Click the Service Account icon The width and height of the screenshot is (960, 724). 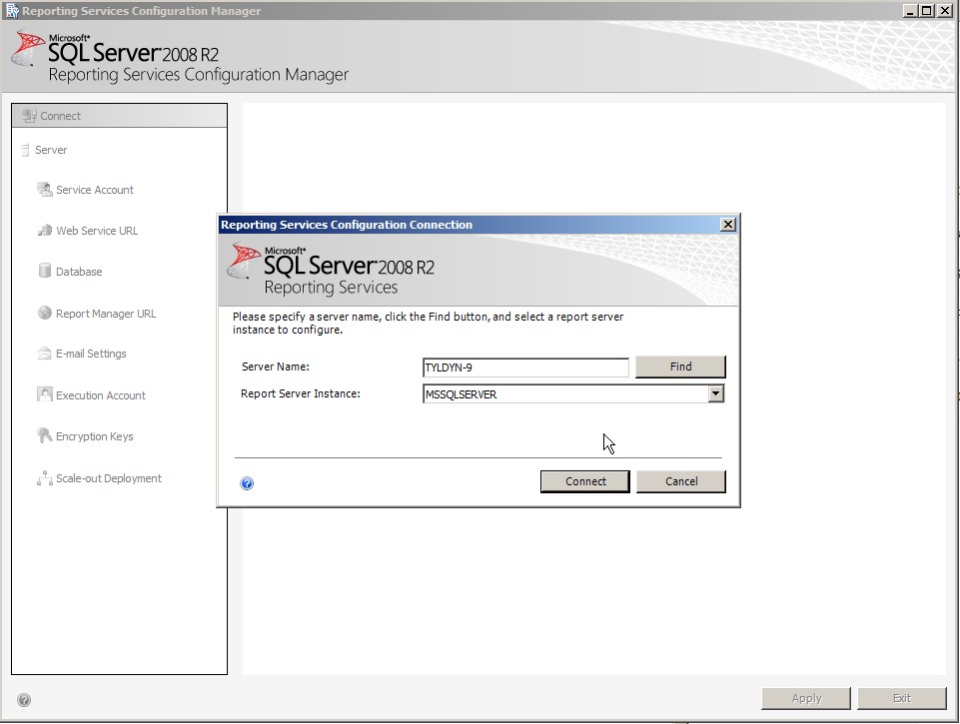coord(44,190)
